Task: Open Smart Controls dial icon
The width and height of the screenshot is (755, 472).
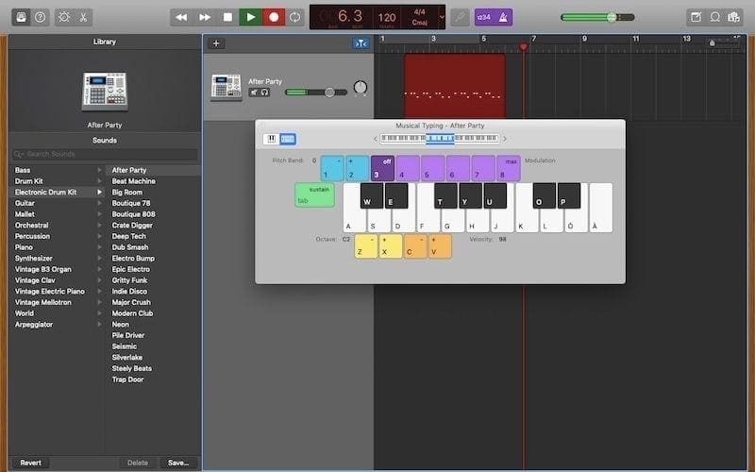Action: coord(63,17)
